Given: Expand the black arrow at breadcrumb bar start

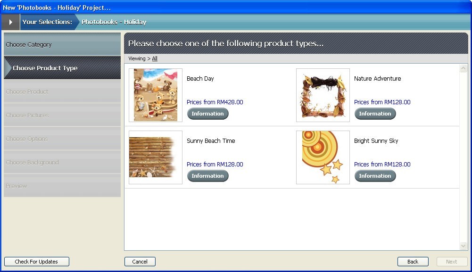Looking at the screenshot, I should point(10,22).
